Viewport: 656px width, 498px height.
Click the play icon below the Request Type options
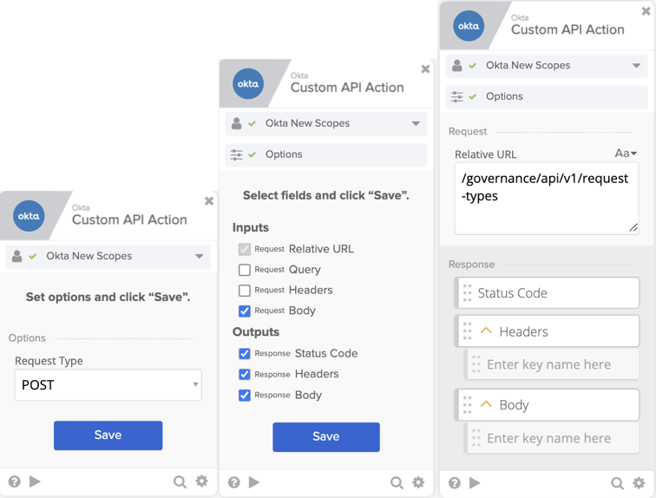tap(35, 482)
